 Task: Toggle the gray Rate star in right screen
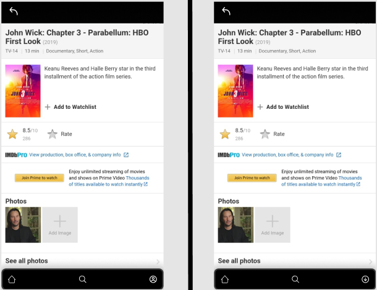[265, 134]
